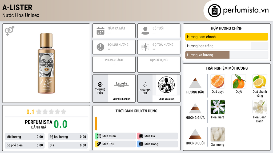Open the Quả quýt note image

[x=218, y=81]
